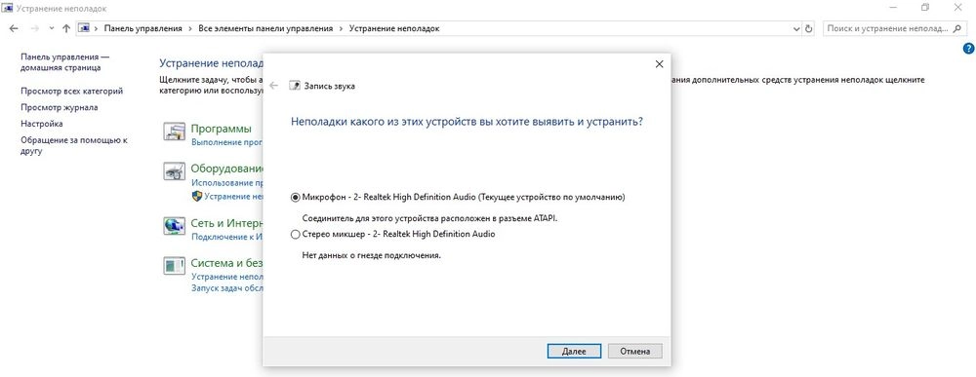Close the Запись звука dialog
Screen dimensions: 976x377
coord(659,64)
